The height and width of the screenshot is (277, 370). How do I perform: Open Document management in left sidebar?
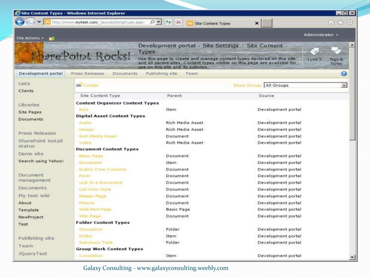coord(34,177)
